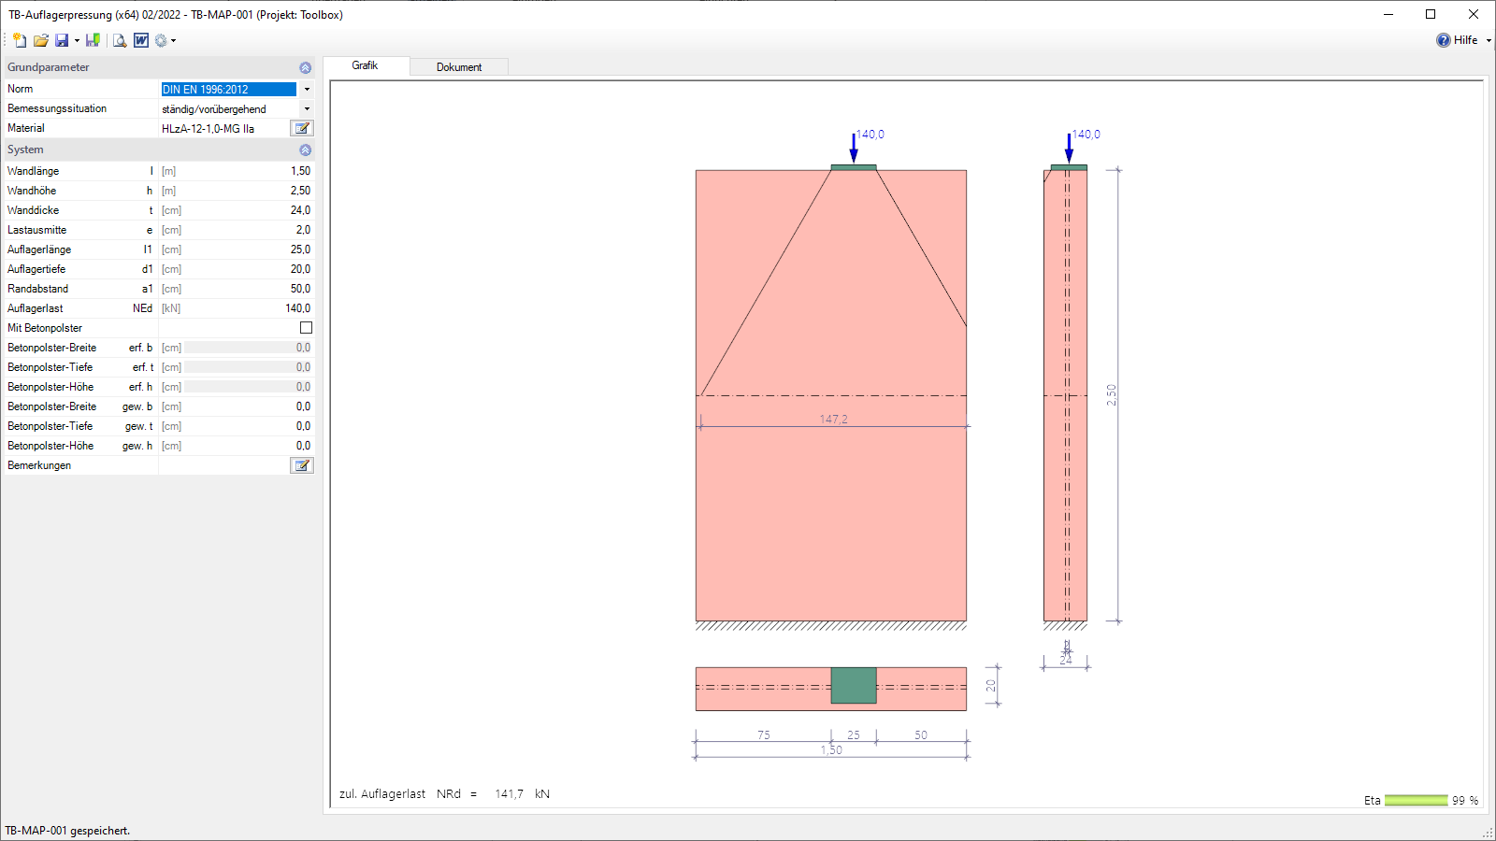The width and height of the screenshot is (1496, 841).
Task: Open the Bemerkungen edit button
Action: (302, 465)
